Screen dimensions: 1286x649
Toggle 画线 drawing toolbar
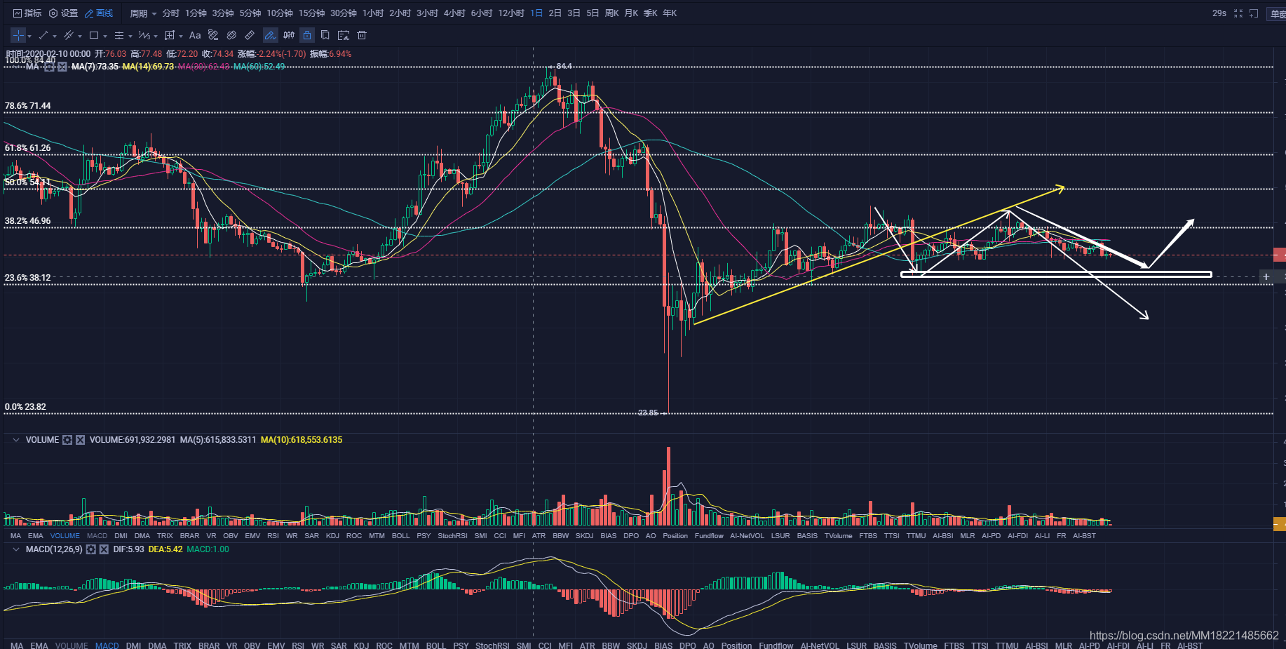click(x=99, y=13)
